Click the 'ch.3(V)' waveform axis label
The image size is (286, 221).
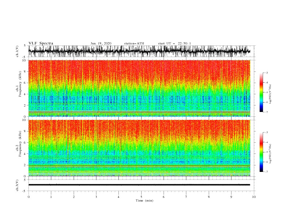pyautogui.click(x=17, y=185)
